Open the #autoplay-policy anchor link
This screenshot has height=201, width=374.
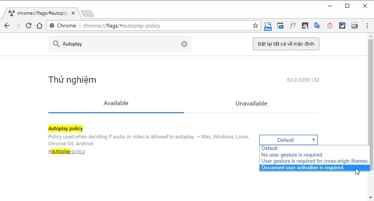point(67,152)
